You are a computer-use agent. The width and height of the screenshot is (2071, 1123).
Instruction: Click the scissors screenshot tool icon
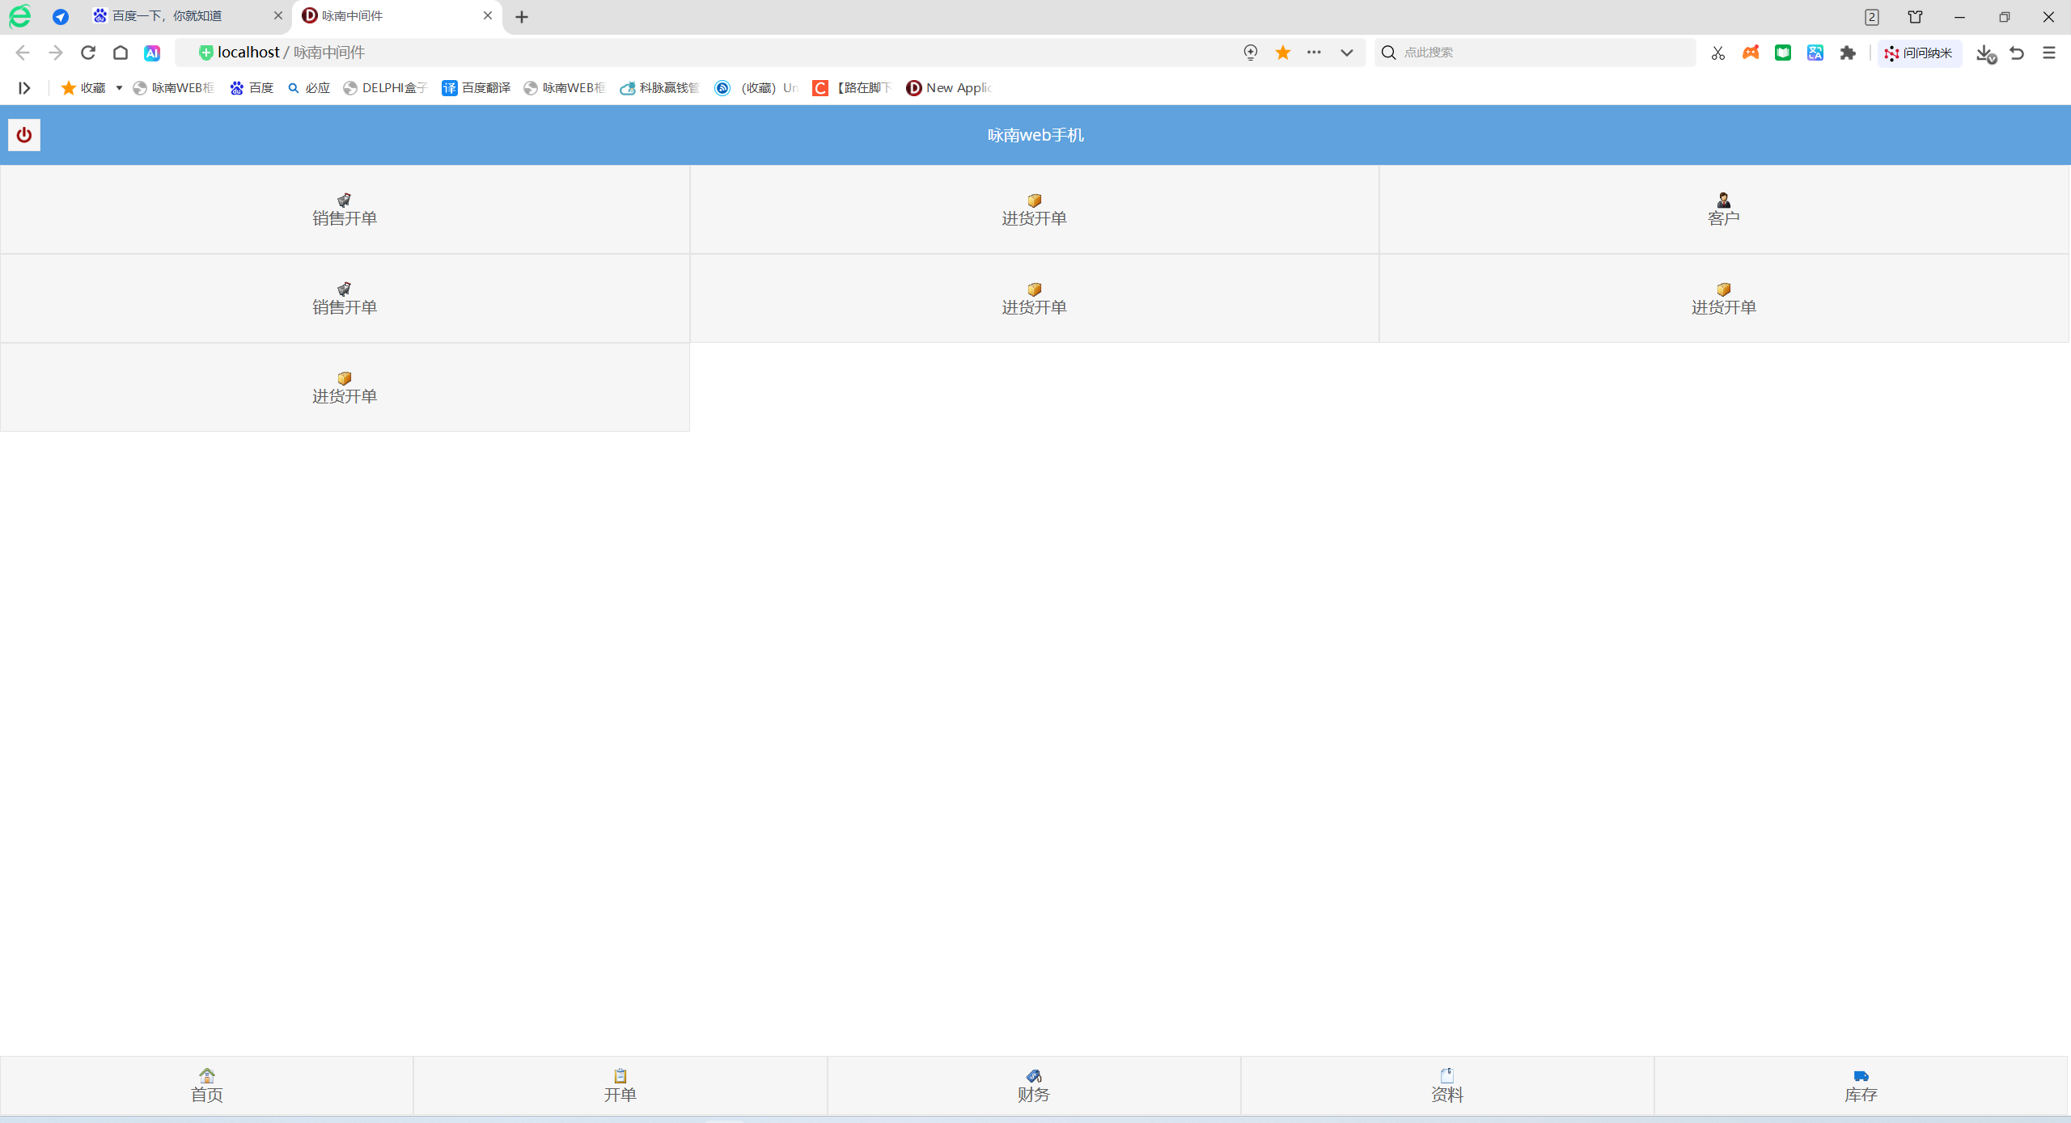pos(1717,53)
